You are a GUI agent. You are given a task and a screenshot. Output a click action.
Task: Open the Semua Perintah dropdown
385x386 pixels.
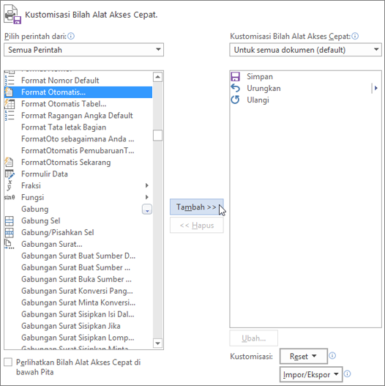[x=83, y=50]
